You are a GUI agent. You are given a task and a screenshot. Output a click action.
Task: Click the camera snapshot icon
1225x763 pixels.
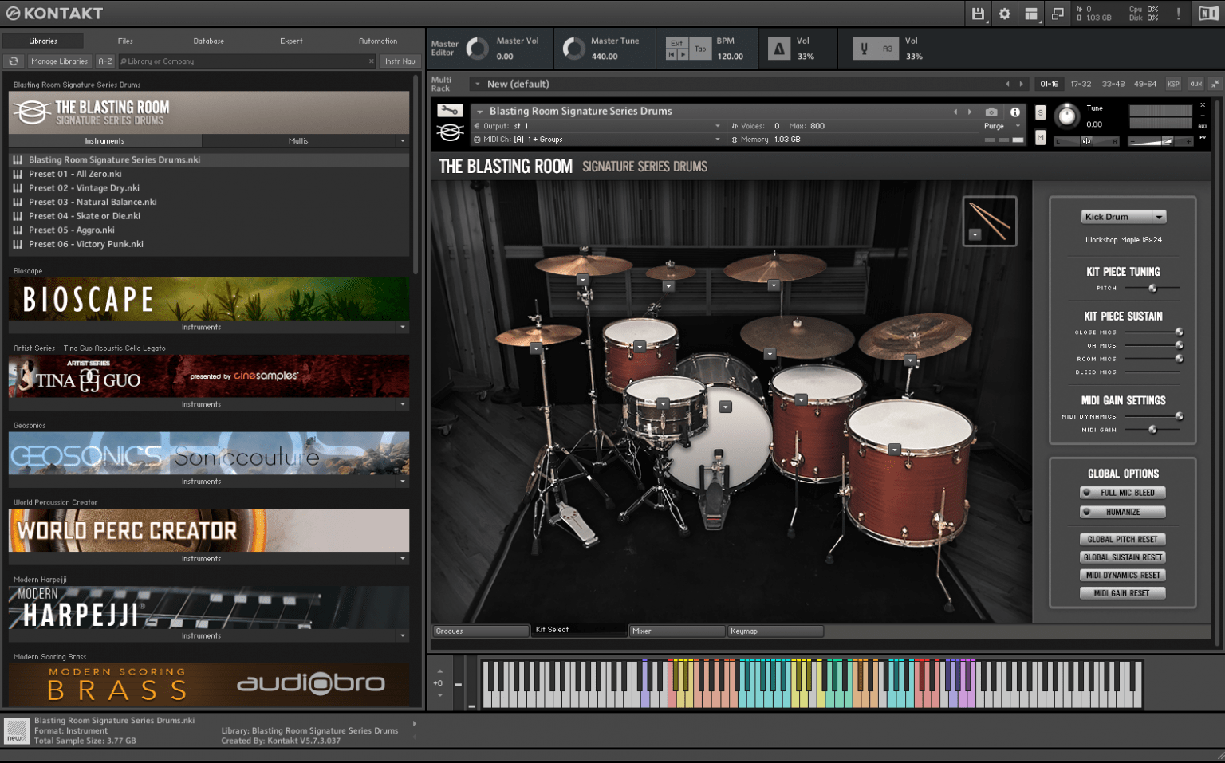click(x=991, y=112)
